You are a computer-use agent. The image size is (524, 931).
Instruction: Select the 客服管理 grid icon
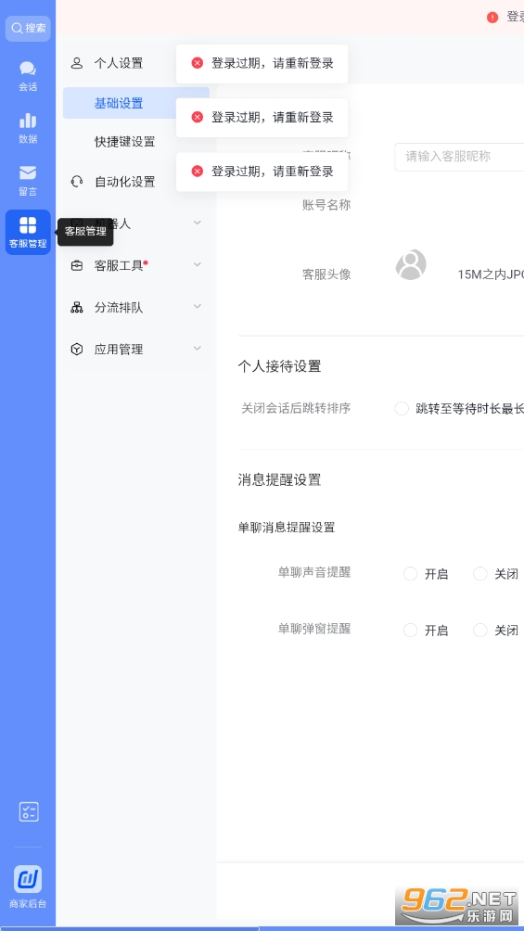pyautogui.click(x=28, y=232)
